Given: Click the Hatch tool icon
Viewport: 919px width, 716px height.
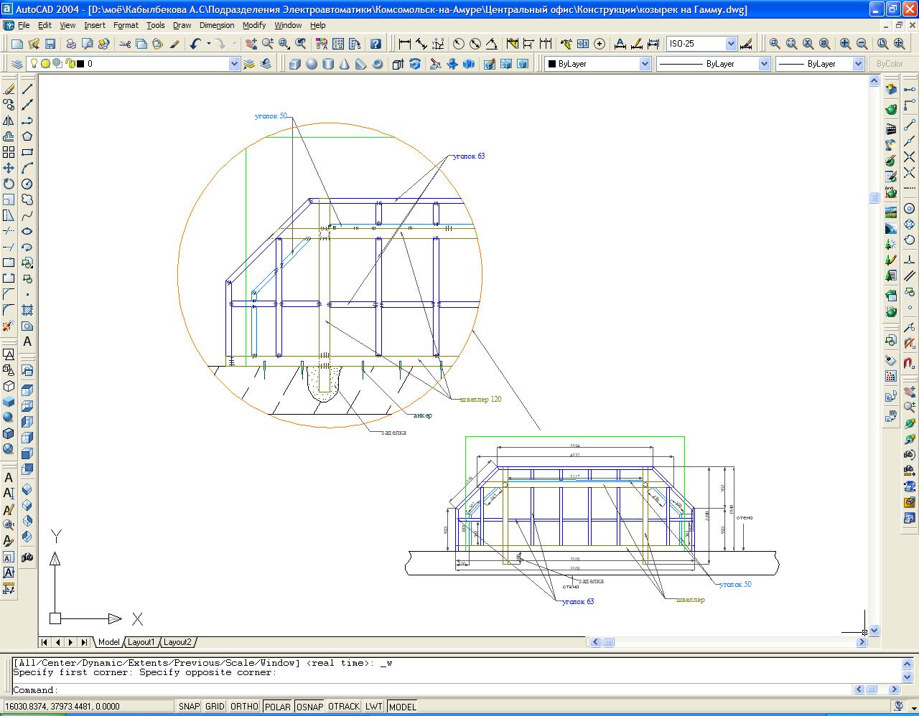Looking at the screenshot, I should pos(27,310).
